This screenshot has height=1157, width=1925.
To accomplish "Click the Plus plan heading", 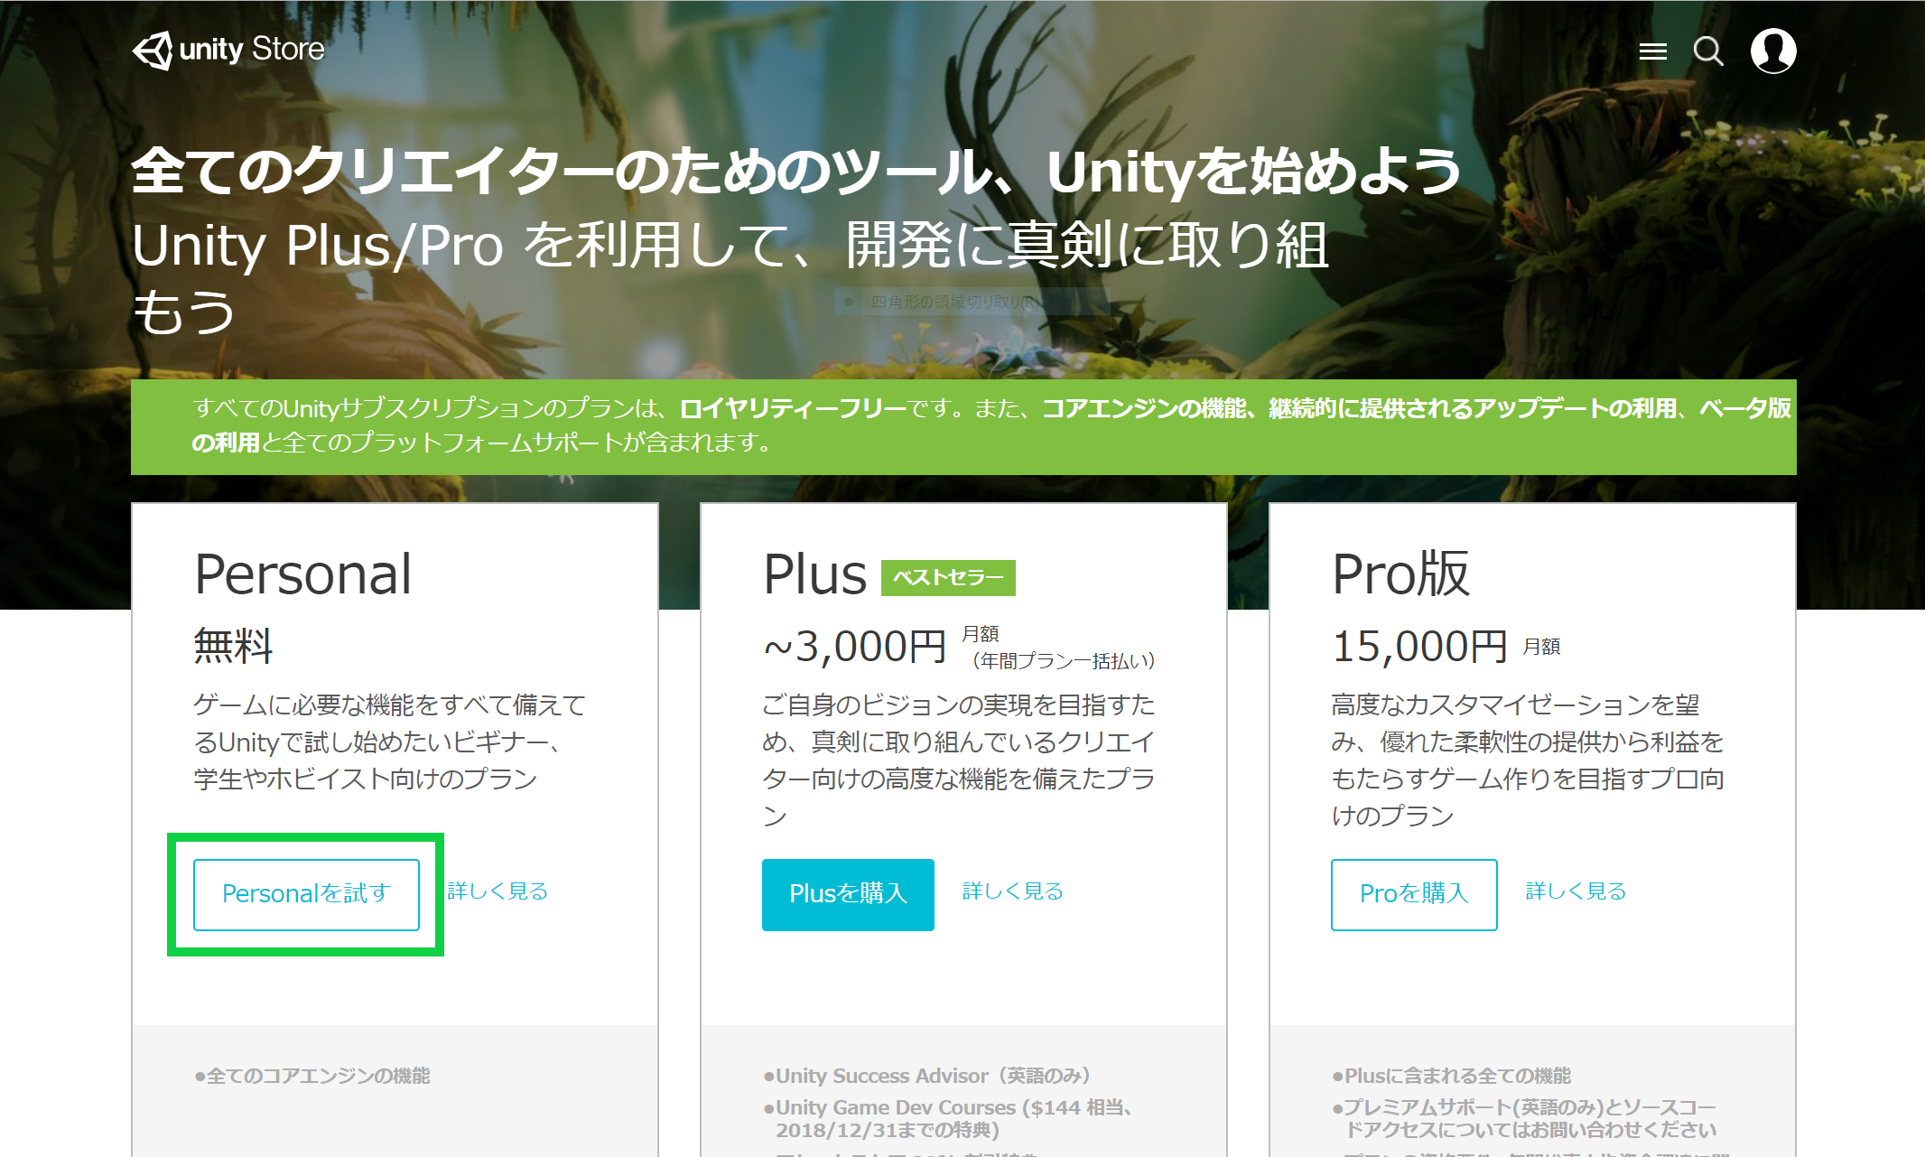I will click(814, 574).
